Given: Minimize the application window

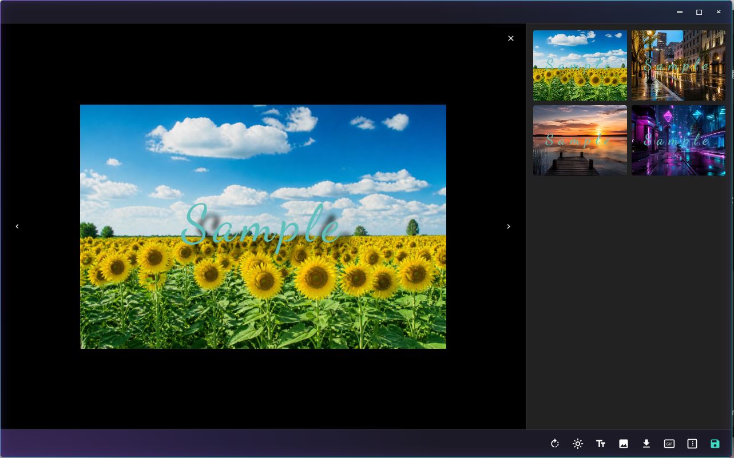Looking at the screenshot, I should pyautogui.click(x=680, y=12).
